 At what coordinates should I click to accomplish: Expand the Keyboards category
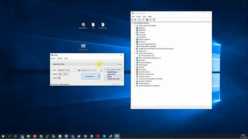tap(135, 51)
